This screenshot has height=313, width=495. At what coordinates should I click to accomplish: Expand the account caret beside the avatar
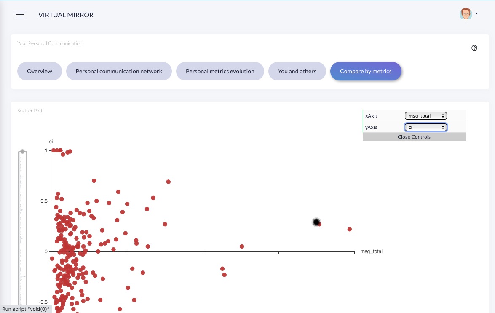(x=476, y=13)
